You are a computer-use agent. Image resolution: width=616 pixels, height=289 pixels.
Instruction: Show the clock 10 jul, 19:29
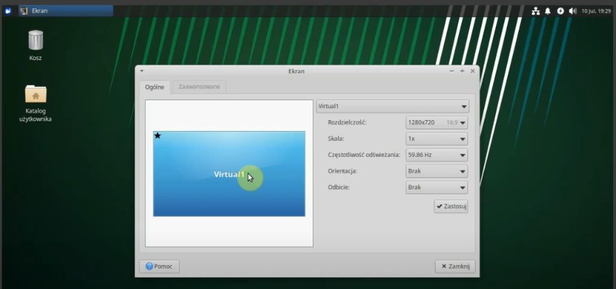[596, 11]
